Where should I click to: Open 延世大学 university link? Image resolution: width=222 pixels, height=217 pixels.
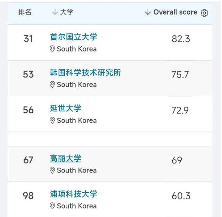coord(66,108)
